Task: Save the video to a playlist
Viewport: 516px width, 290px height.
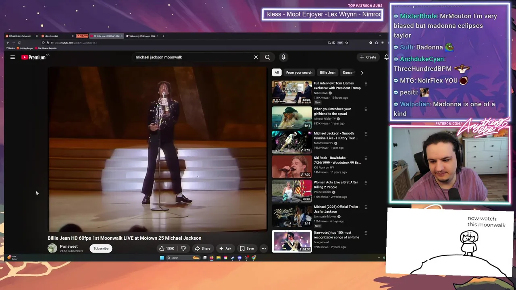Action: [247, 249]
